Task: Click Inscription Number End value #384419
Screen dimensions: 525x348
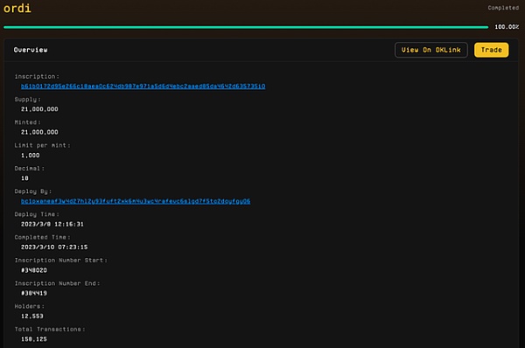Action: (x=34, y=293)
